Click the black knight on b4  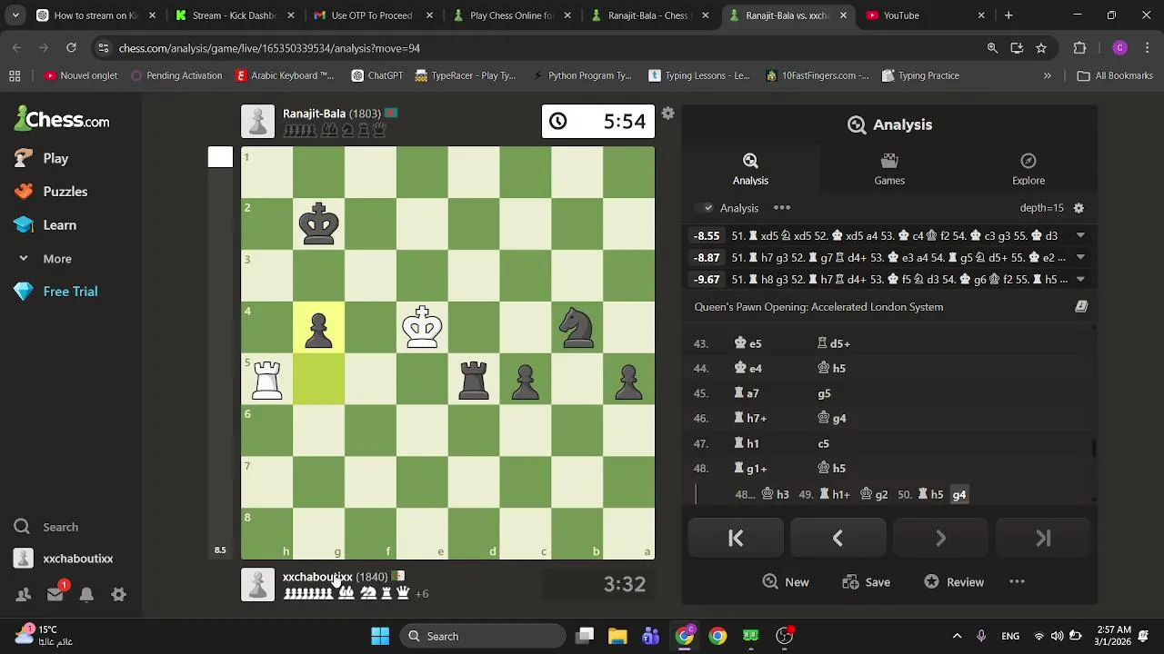click(577, 327)
